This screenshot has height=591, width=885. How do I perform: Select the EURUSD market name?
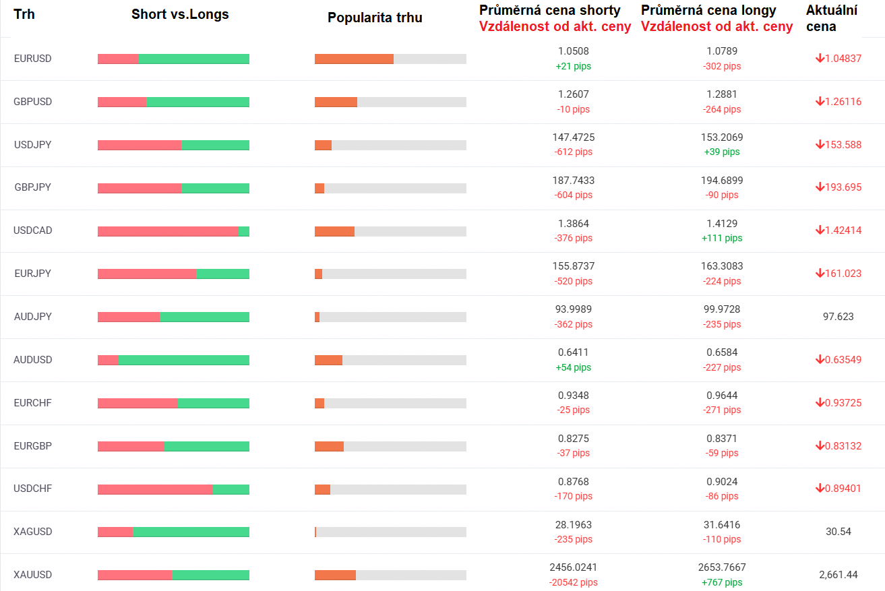coord(32,59)
